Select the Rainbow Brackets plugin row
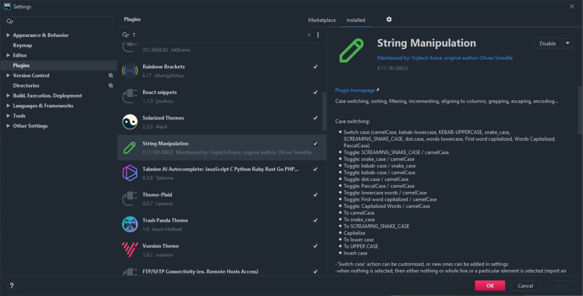 (222, 71)
